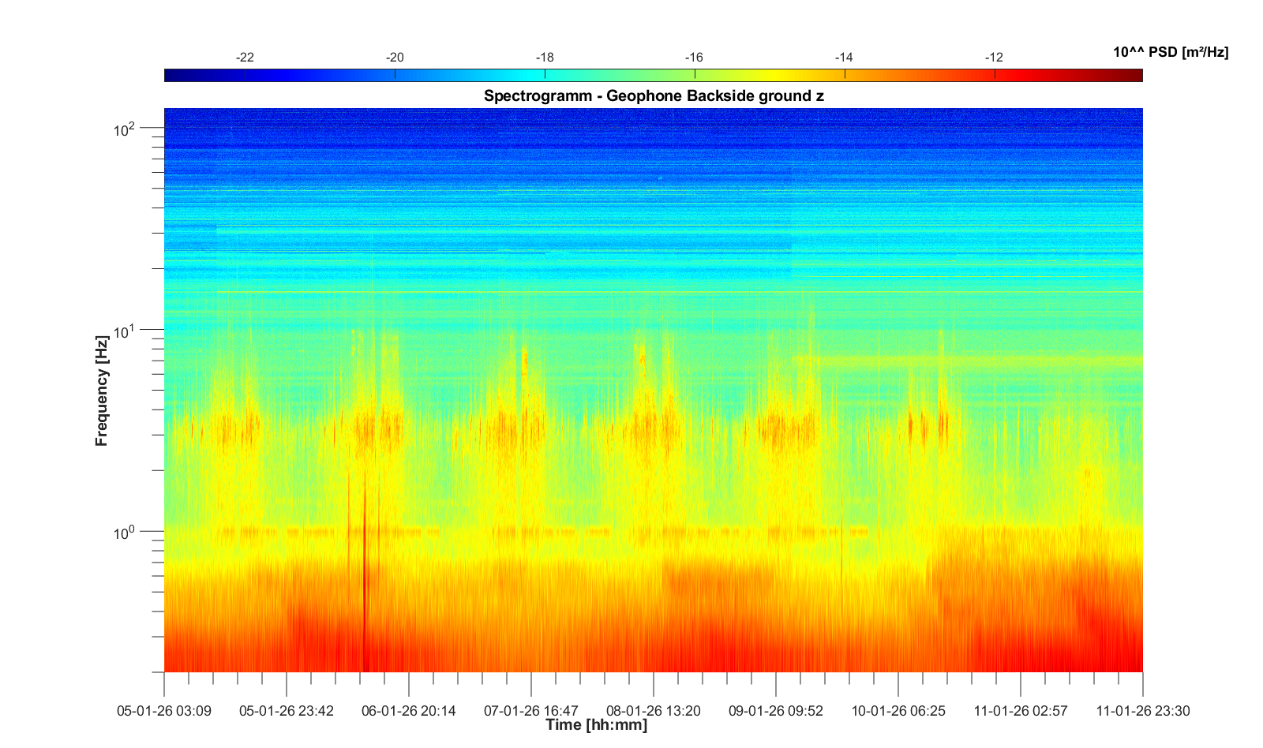
Task: Click the -14 tick label on colorbar
Action: pos(844,58)
